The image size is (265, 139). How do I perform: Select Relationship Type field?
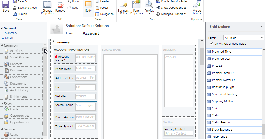234,87
